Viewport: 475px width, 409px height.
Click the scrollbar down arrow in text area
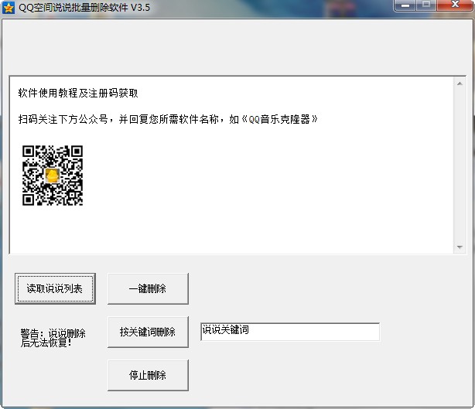click(x=459, y=247)
